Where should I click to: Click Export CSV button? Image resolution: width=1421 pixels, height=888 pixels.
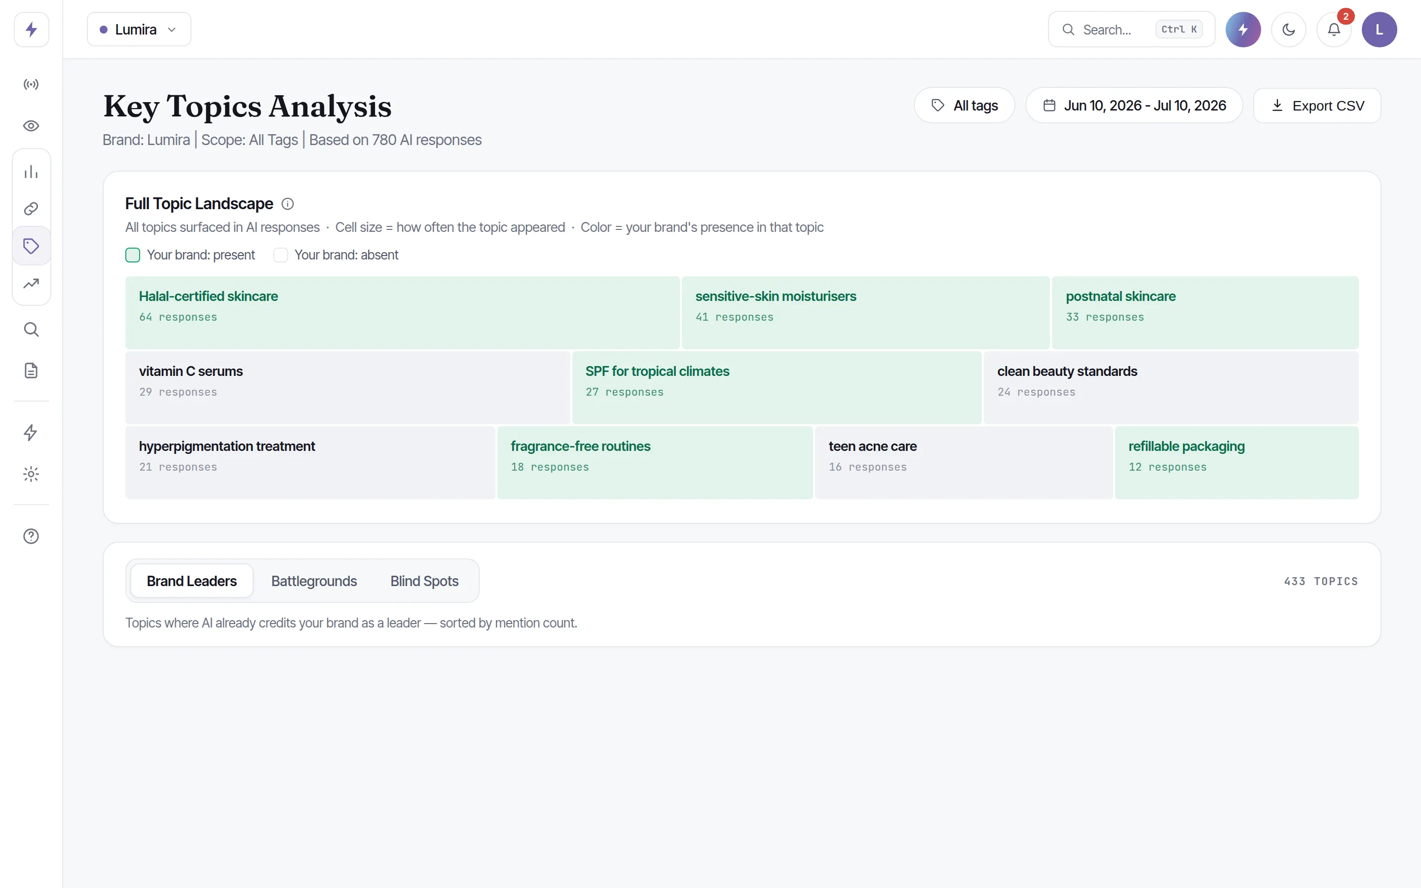click(x=1317, y=106)
